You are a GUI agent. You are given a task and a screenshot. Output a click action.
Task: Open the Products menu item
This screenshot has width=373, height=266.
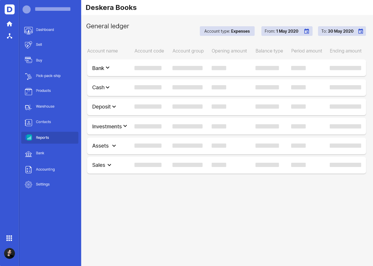43,91
